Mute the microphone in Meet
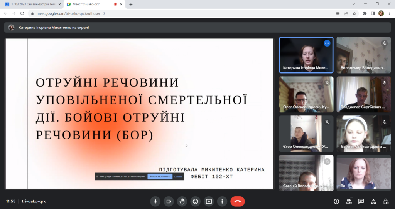This screenshot has width=395, height=209. pos(155,201)
